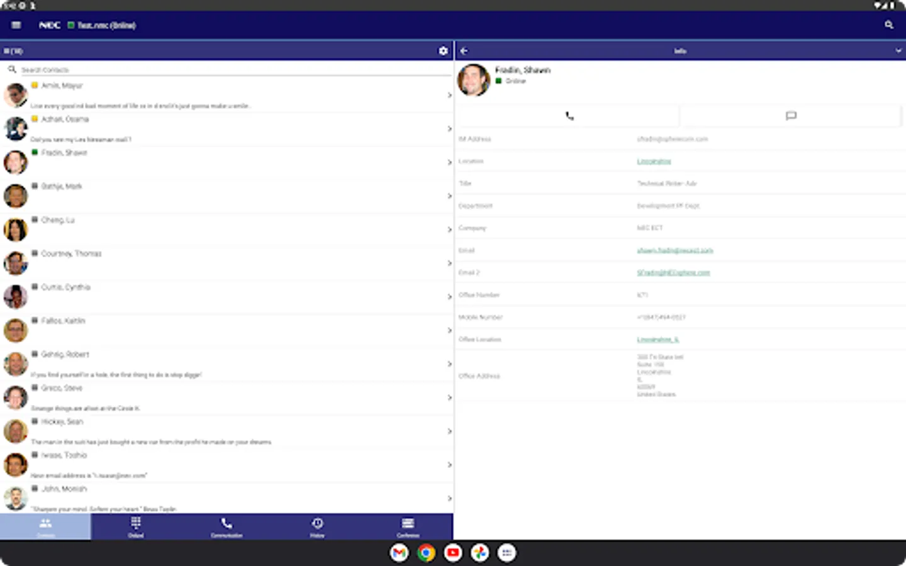Open the Conference panel
Screen dimensions: 906x566
tap(408, 526)
